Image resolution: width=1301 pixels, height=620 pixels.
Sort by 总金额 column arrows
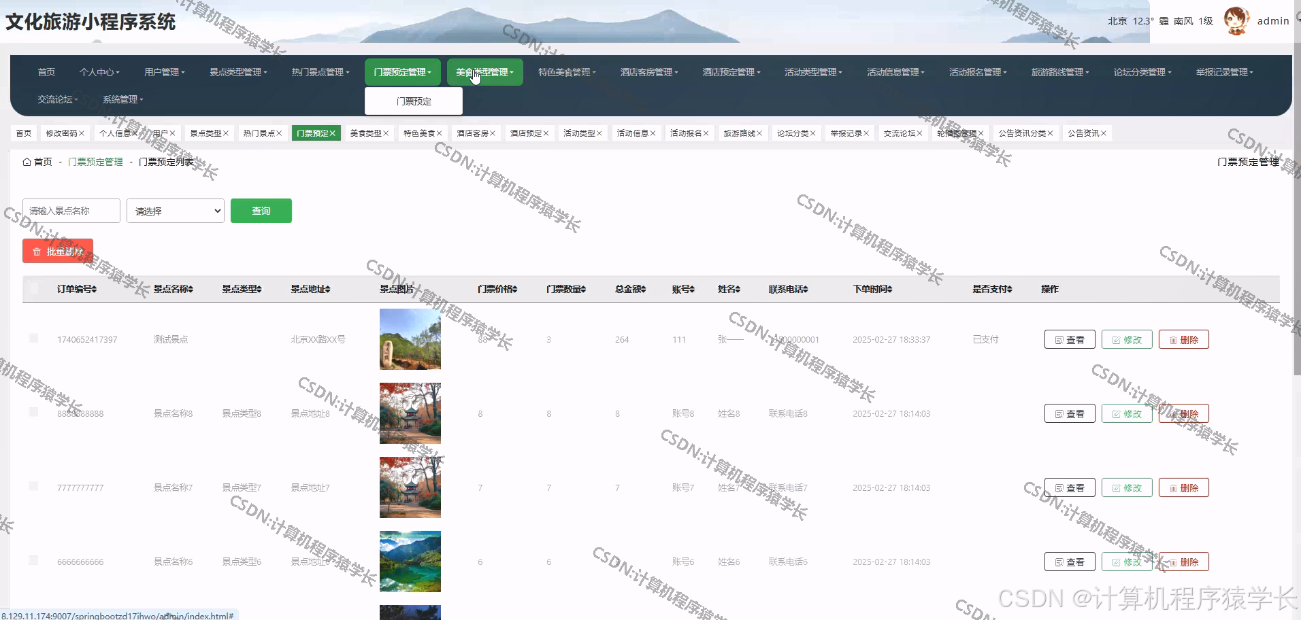(x=644, y=289)
